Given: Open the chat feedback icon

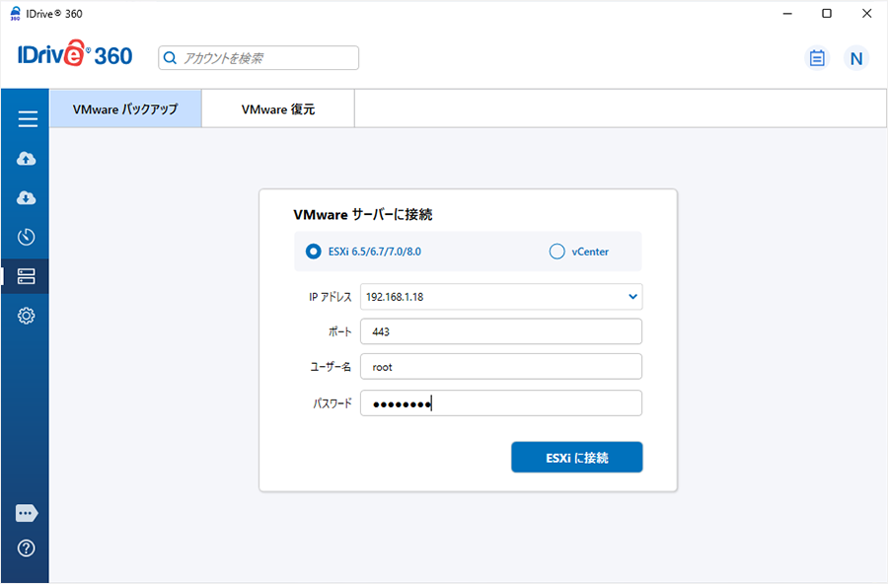Looking at the screenshot, I should click(x=27, y=513).
